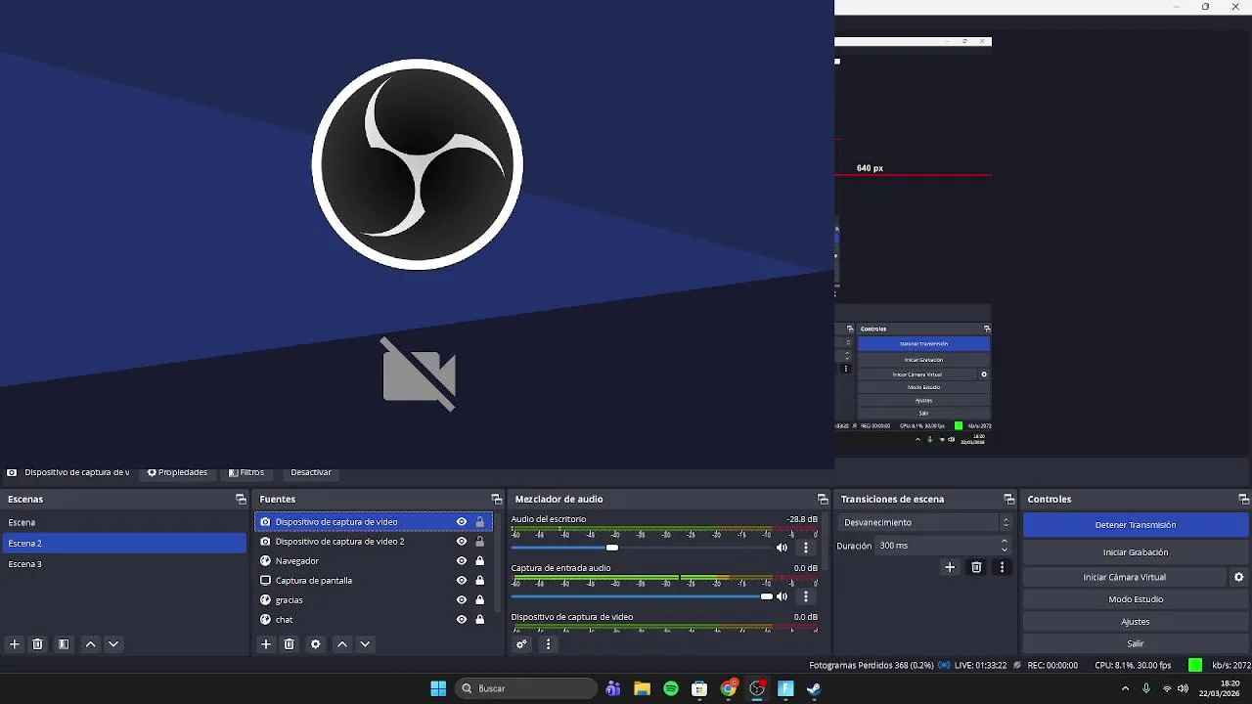The height and width of the screenshot is (704, 1252).
Task: Hide the gracias source
Action: point(462,600)
